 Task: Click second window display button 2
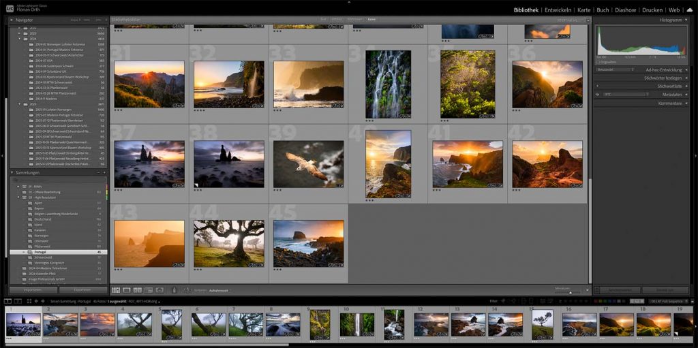(x=18, y=301)
